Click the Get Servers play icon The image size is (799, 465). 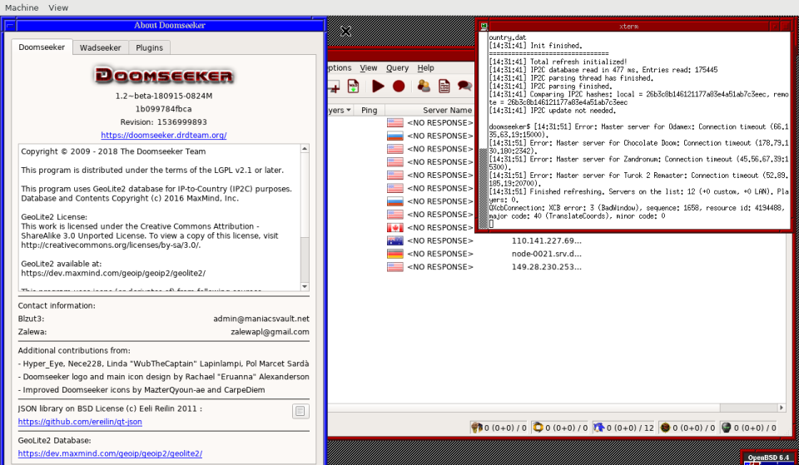click(378, 86)
